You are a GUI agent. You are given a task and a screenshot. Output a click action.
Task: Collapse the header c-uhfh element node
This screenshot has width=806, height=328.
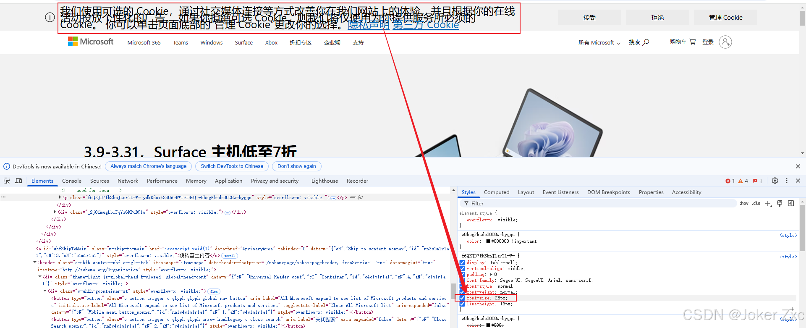pyautogui.click(x=35, y=262)
